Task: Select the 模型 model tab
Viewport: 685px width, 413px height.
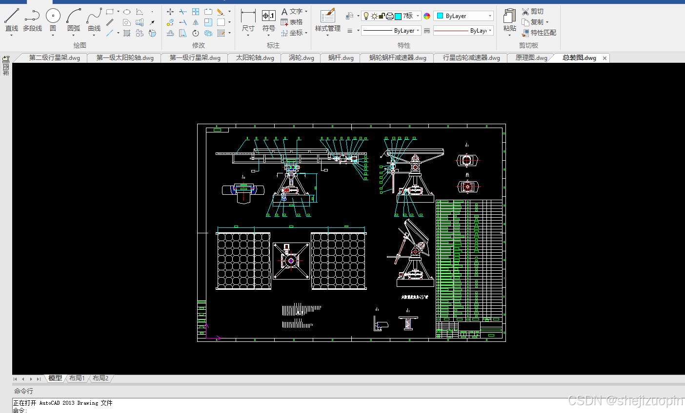Action: [55, 378]
